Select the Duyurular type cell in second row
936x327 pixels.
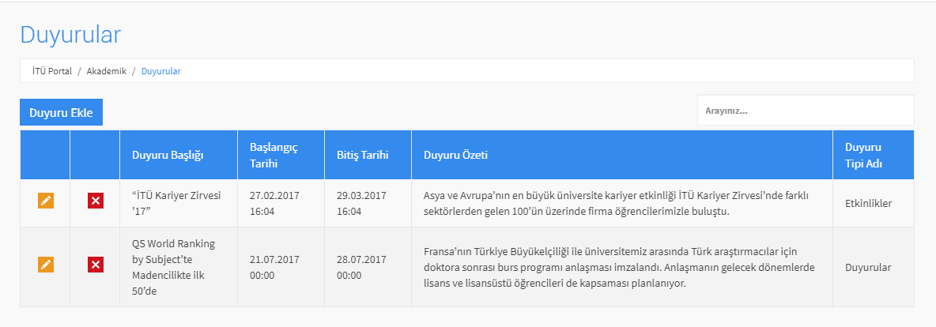click(868, 267)
